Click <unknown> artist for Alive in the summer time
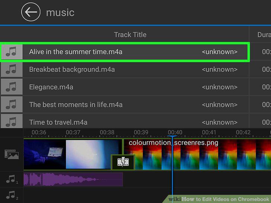The image size is (271, 203). (220, 52)
